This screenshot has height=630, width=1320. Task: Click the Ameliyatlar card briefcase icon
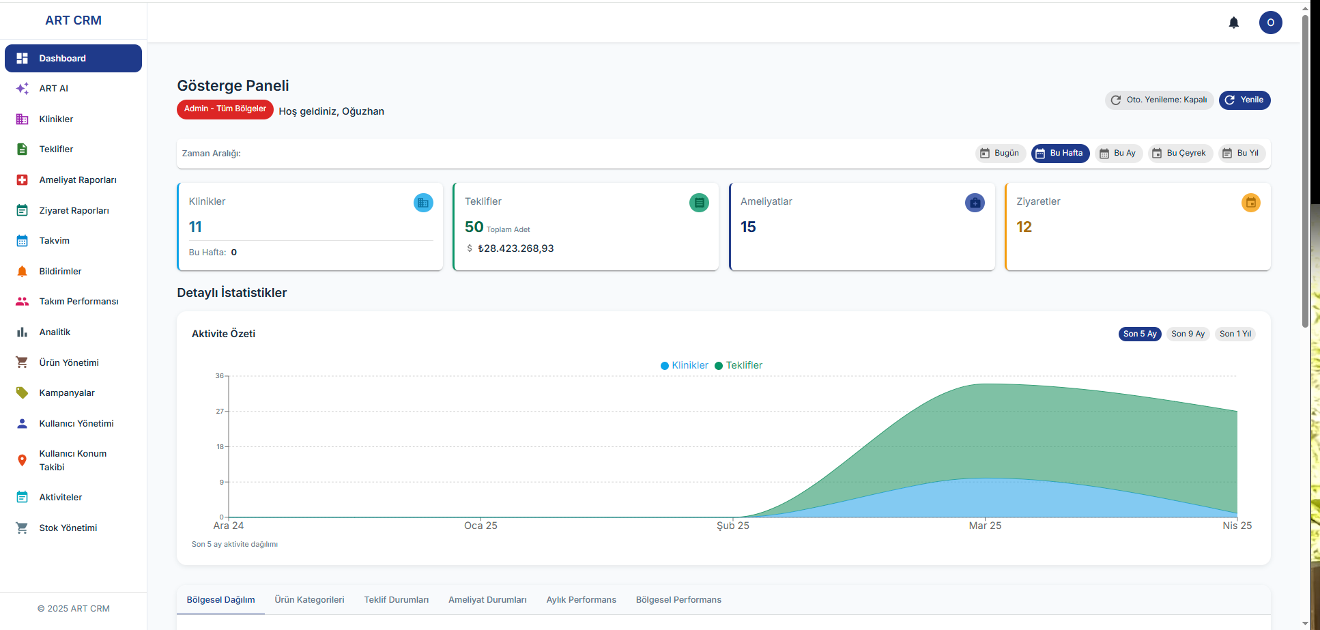tap(975, 203)
